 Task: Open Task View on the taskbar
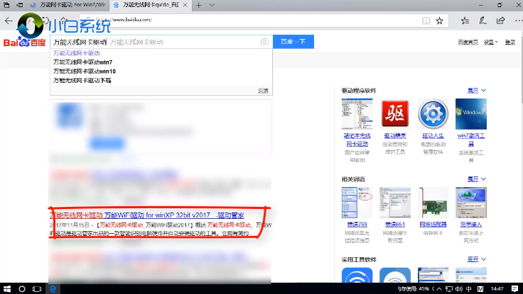coord(37,288)
